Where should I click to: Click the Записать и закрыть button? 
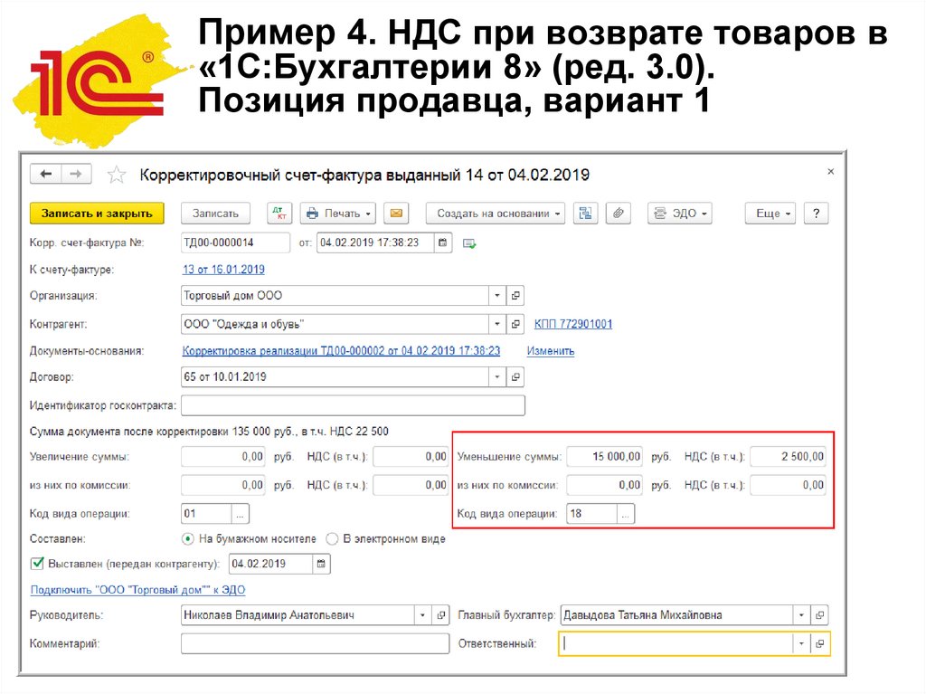tap(97, 214)
